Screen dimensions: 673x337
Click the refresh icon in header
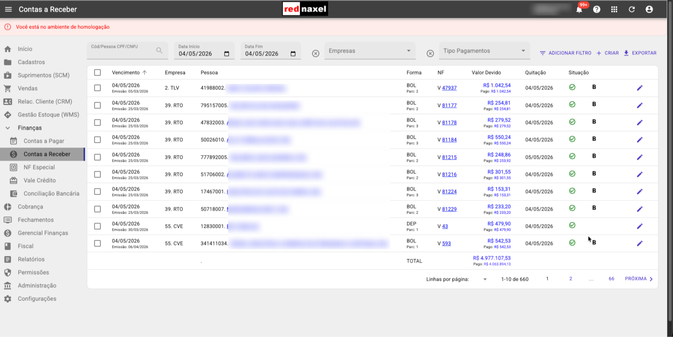[x=632, y=9]
